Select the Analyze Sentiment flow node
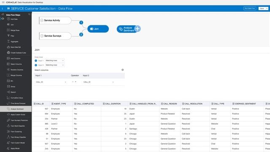This screenshot has width=270, height=152. pyautogui.click(x=127, y=29)
